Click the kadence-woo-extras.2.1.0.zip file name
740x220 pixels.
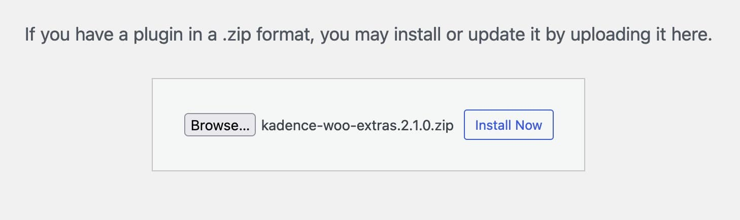357,125
